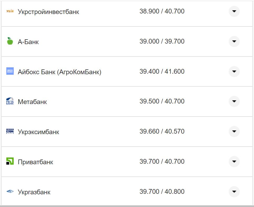
Task: Click the Укргазбанк bank name
Action: [34, 192]
